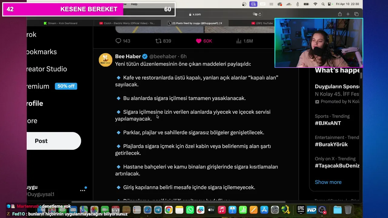Screen dimensions: 388x218
Task: Click the translate icon in address bar
Action: (x=255, y=14)
